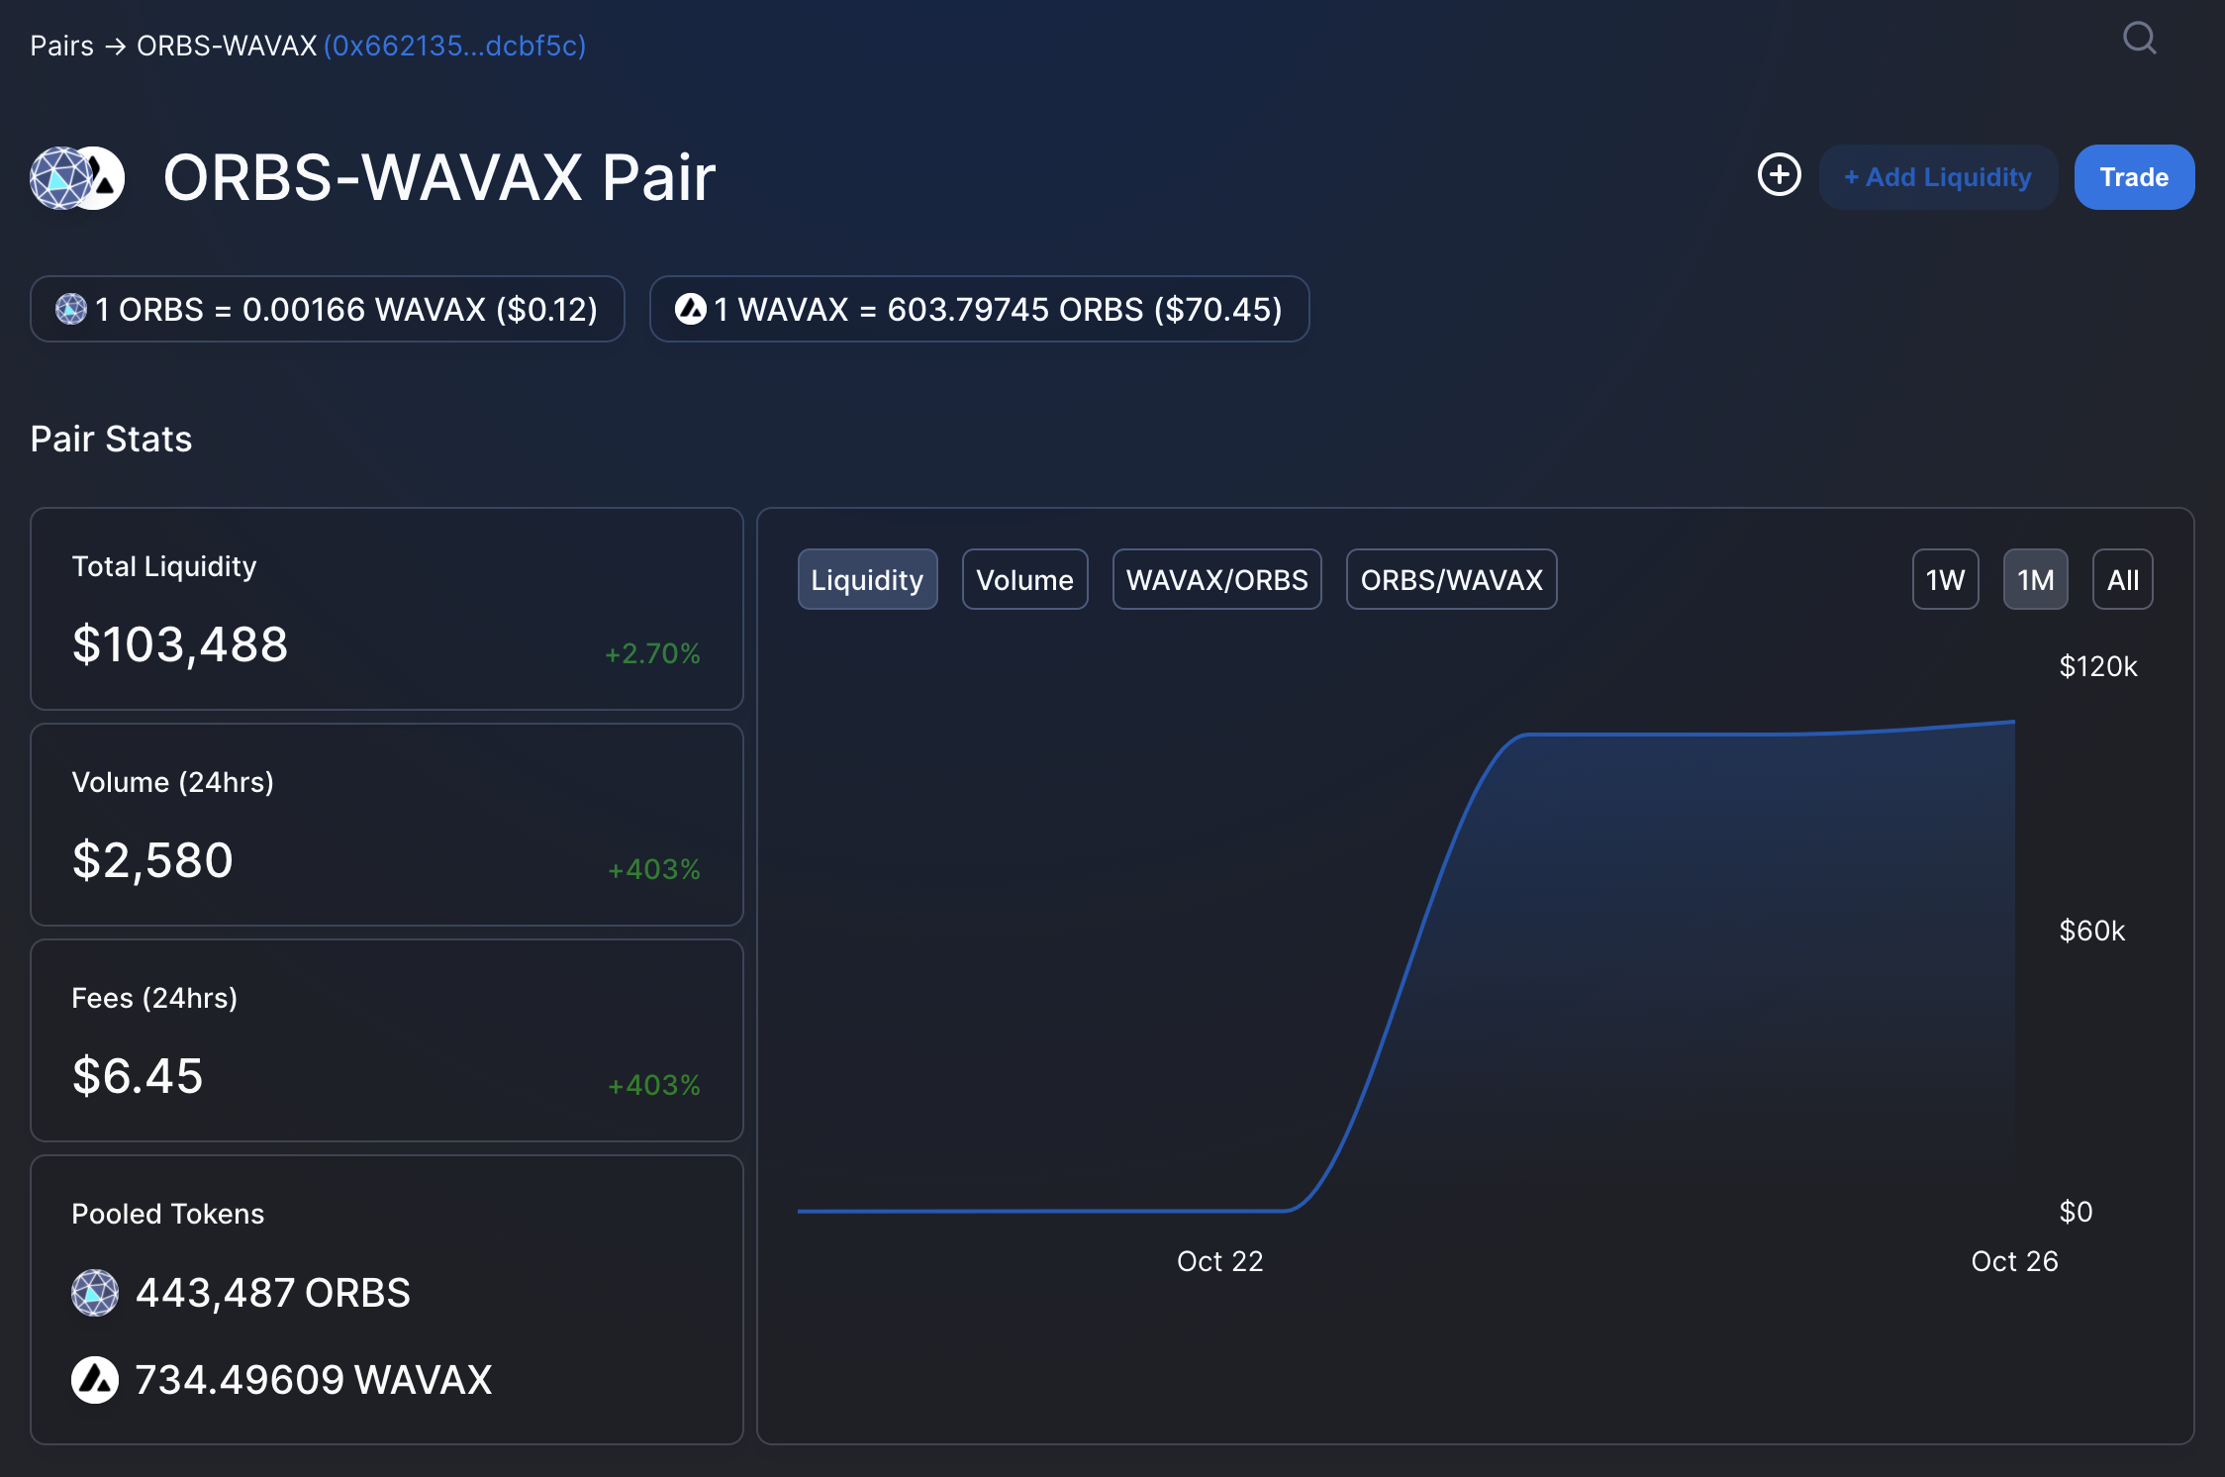Click the ORBS token icon in price pill

[70, 309]
